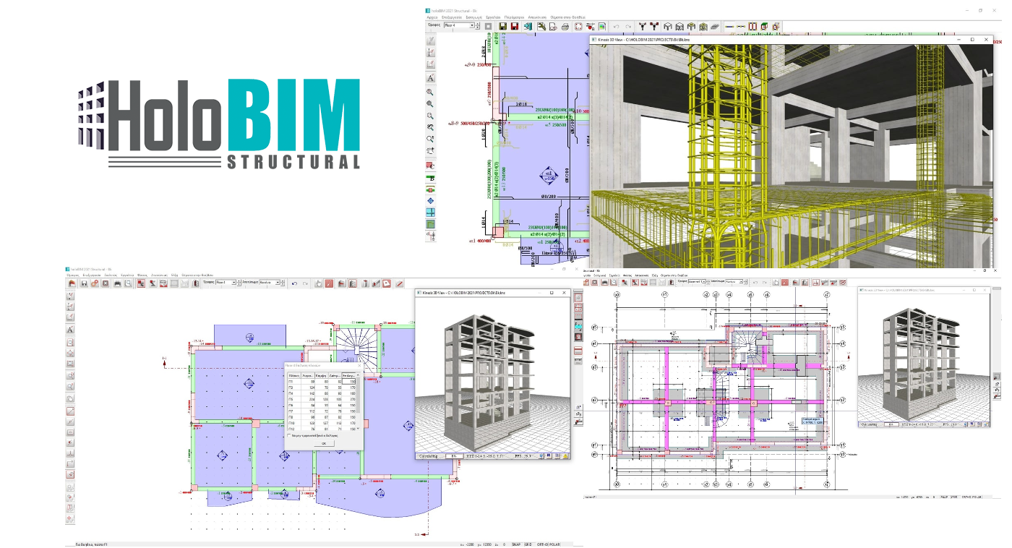Toggle SNAP in bottom-right window status bar

coord(943,497)
